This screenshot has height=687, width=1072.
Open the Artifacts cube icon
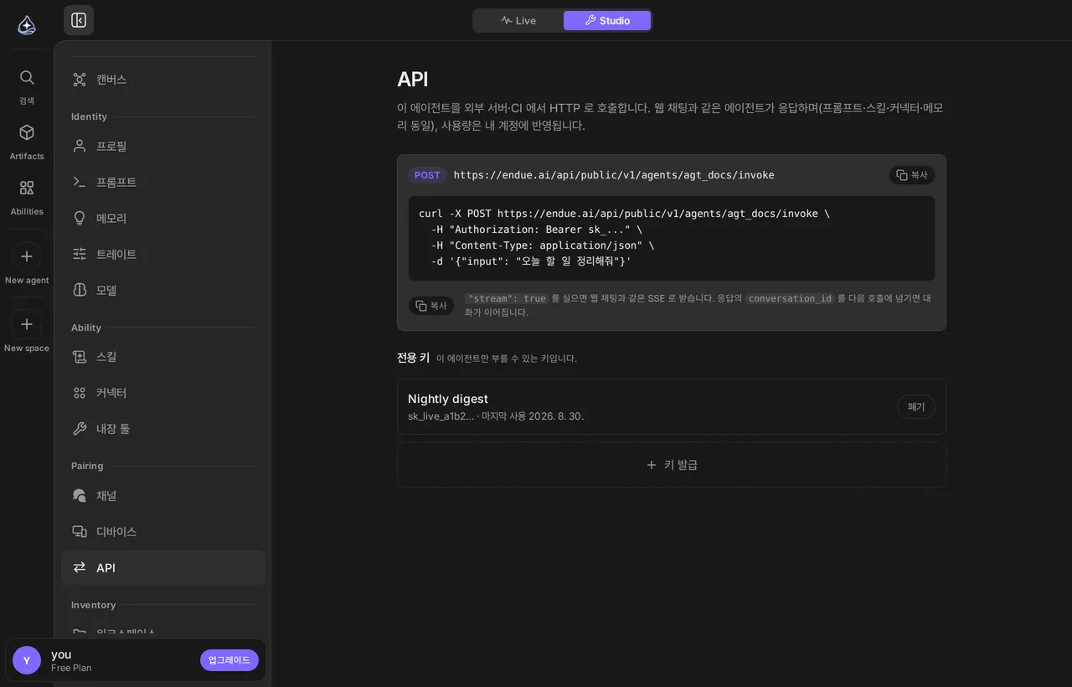(x=27, y=132)
